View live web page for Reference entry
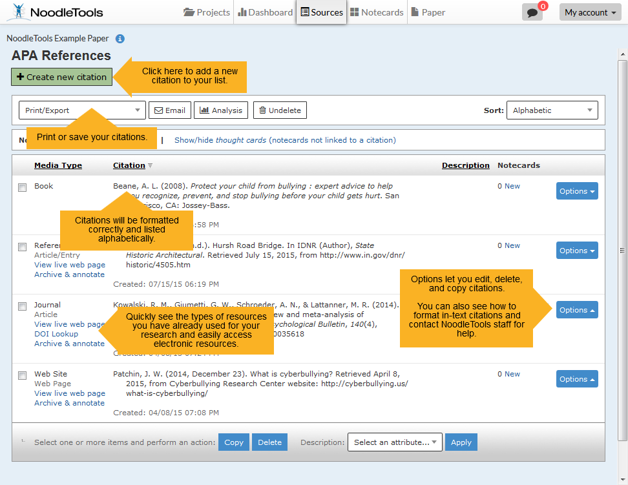This screenshot has width=628, height=485. (x=70, y=265)
